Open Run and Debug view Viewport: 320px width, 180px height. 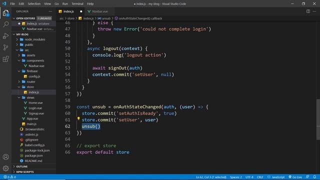pos(5,36)
